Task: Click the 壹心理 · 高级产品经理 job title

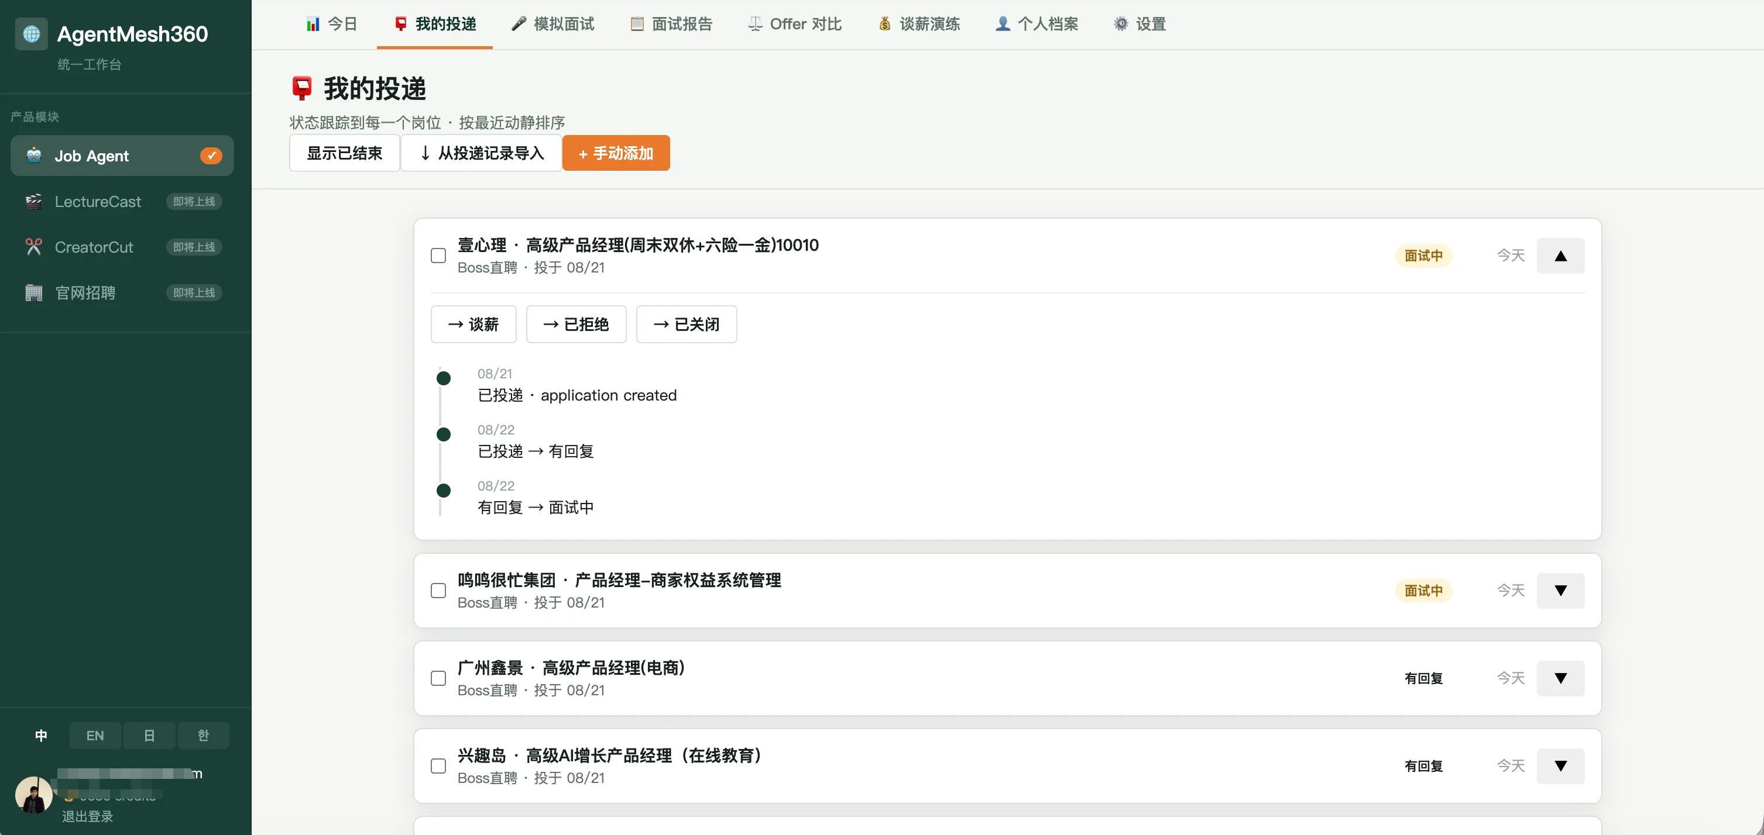Action: coord(638,244)
